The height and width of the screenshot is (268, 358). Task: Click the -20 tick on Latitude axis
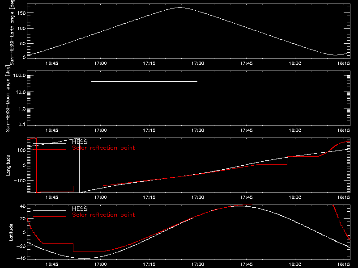point(21,246)
